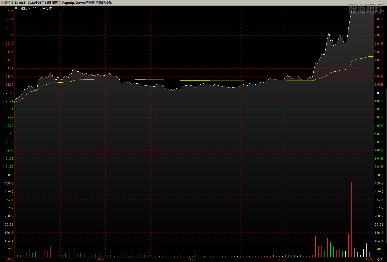The width and height of the screenshot is (387, 262).
Task: Select chart header label 中信建投 2022-06-14 分时
Action: [x=33, y=8]
